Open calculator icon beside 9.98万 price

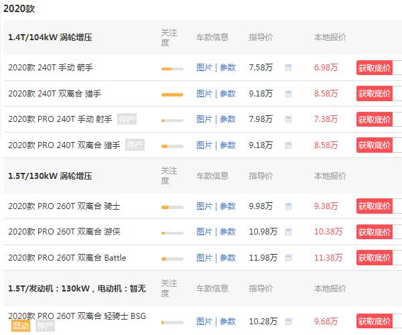(288, 206)
